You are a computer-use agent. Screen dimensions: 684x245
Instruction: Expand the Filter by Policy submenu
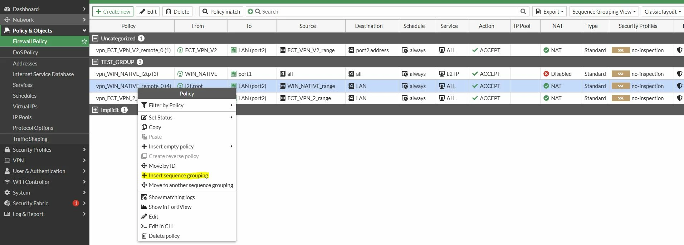click(x=187, y=105)
